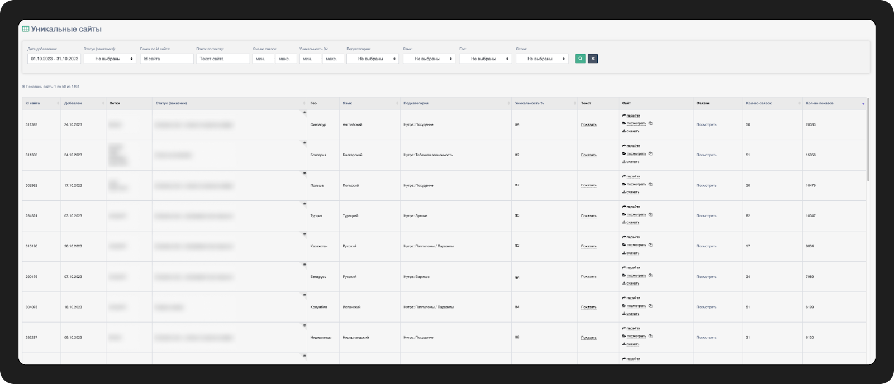
Task: Sort table by "Уникальность %" column header
Action: click(529, 103)
